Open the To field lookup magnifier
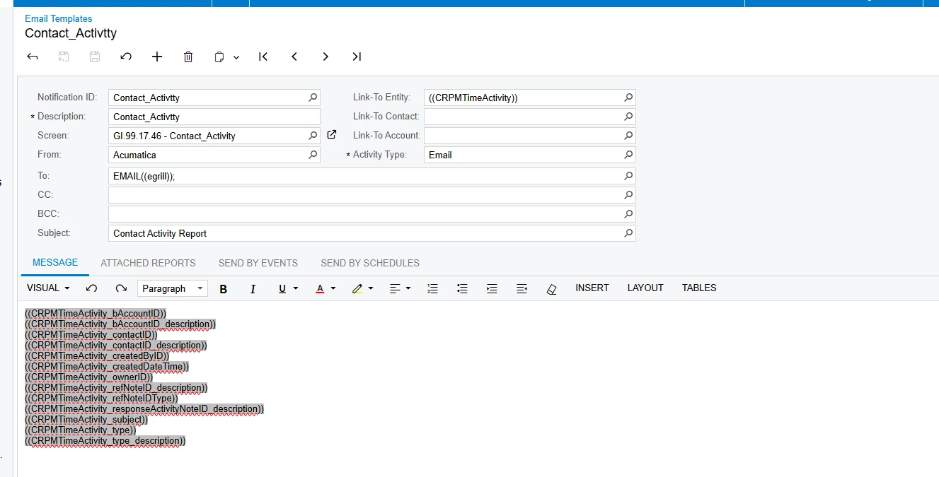 [628, 176]
